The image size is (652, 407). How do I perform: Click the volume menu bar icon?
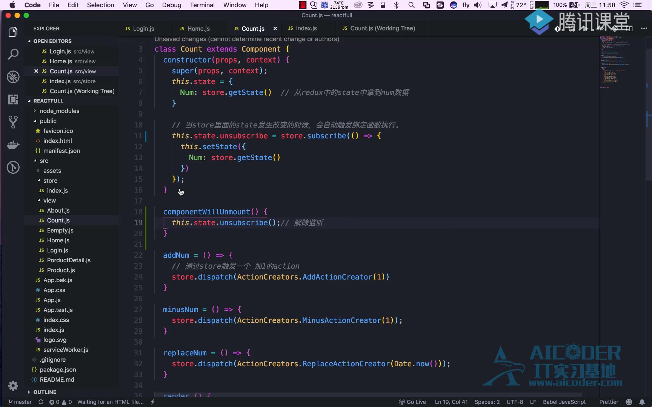click(x=478, y=5)
